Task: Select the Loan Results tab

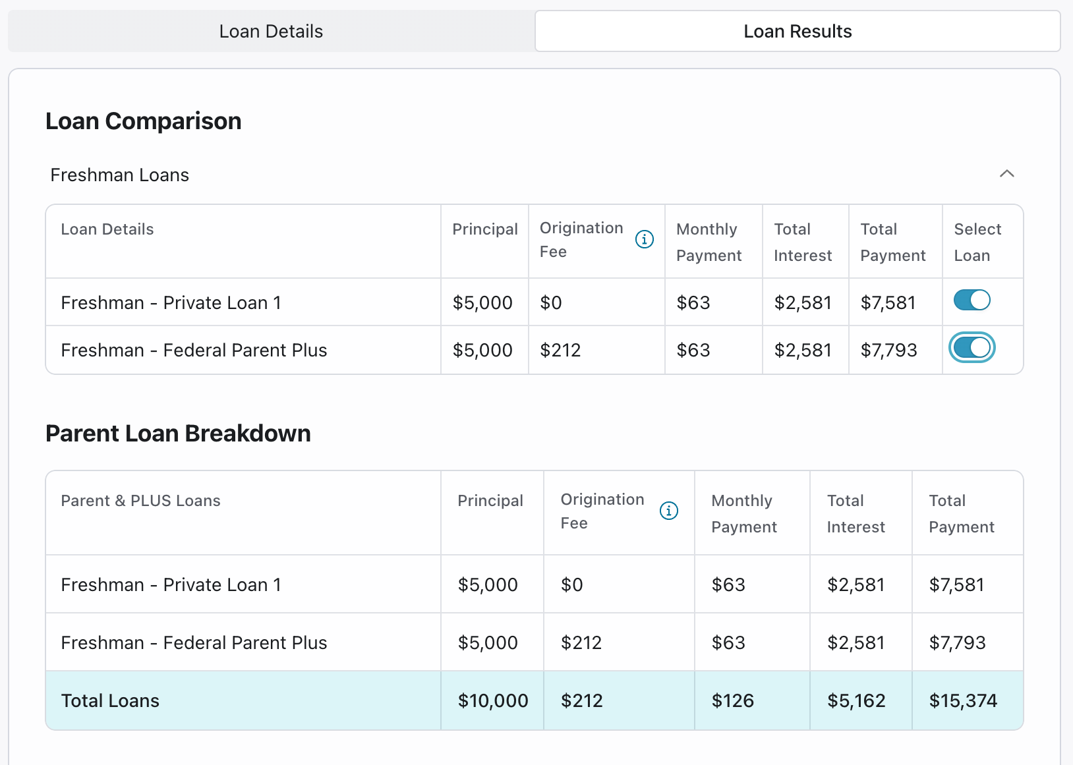Action: (797, 32)
